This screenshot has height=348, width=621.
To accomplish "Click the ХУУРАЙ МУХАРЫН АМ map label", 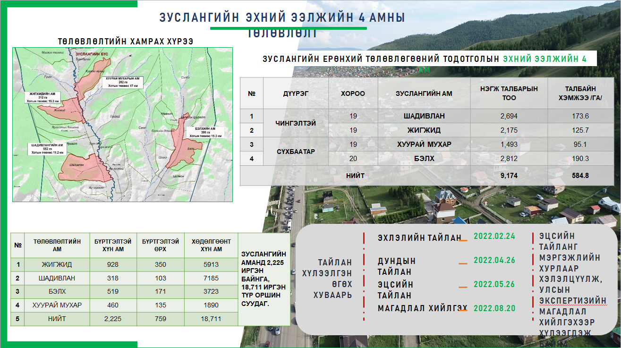I will point(121,82).
